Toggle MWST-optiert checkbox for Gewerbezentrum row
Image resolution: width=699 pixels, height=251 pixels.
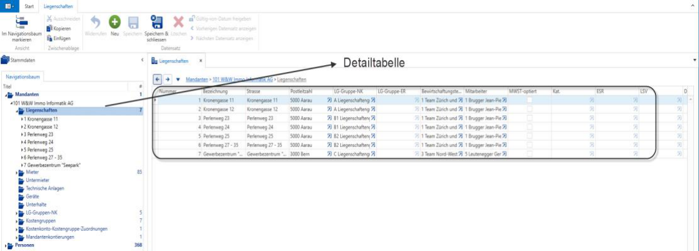(x=529, y=154)
